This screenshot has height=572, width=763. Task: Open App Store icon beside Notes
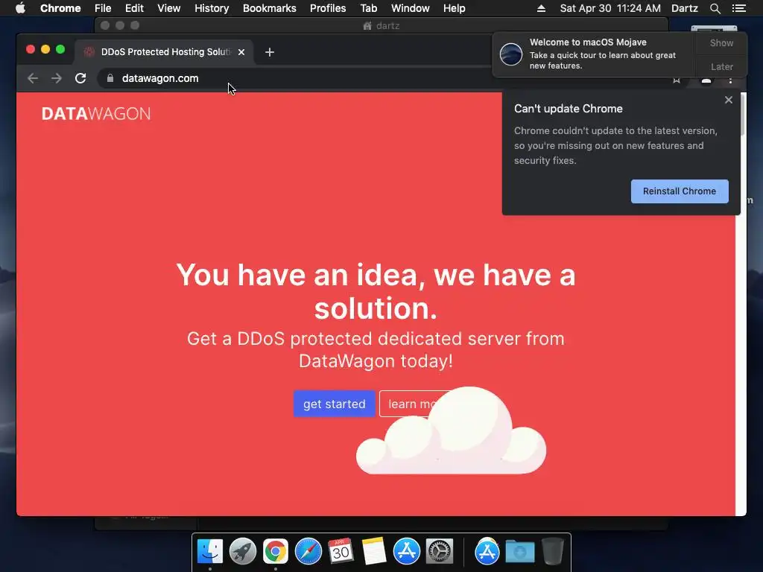point(406,552)
